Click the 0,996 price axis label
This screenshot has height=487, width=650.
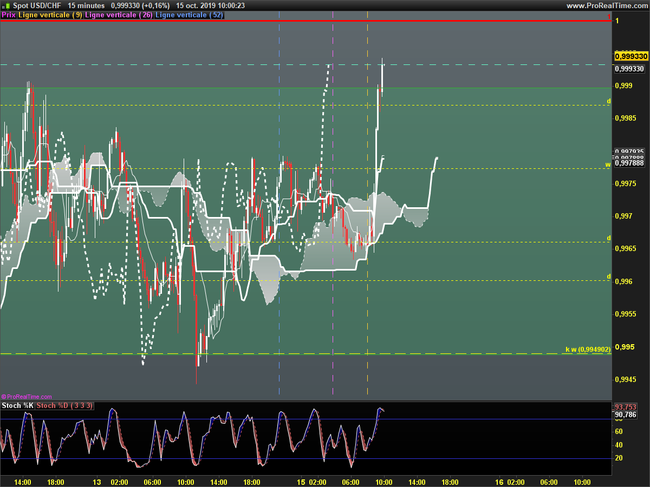click(x=625, y=281)
